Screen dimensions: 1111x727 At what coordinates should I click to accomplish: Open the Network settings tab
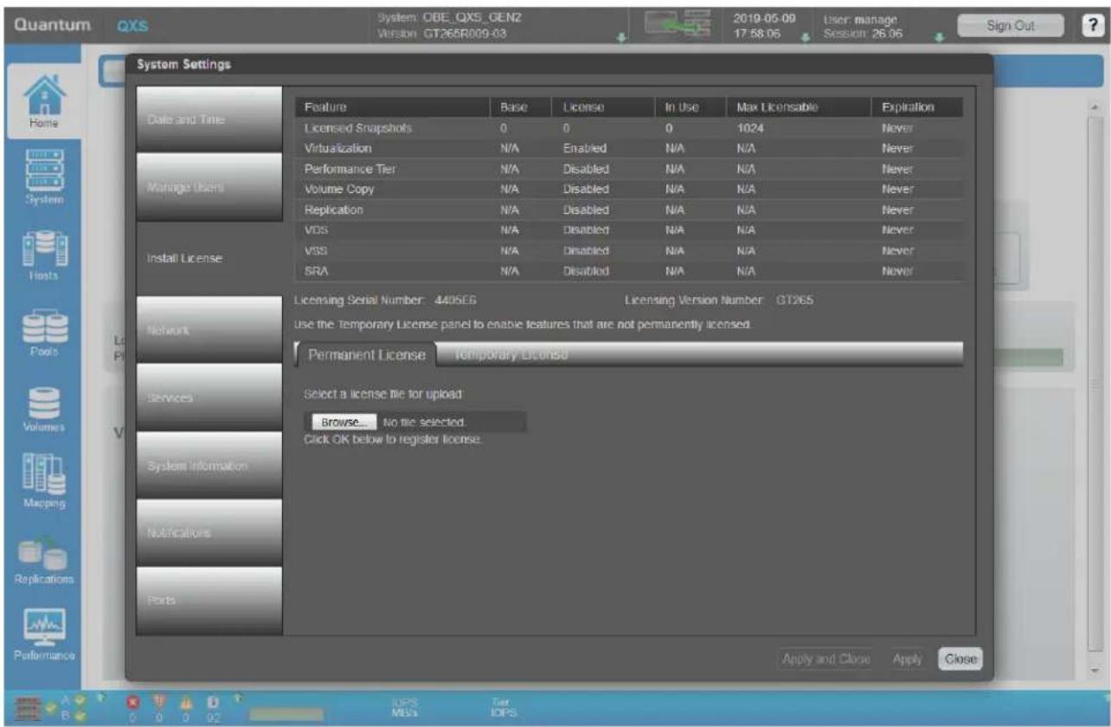(209, 328)
